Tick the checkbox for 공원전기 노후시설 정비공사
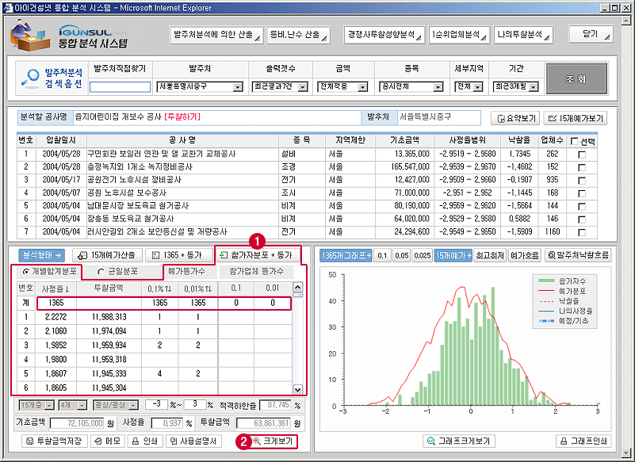Image resolution: width=635 pixels, height=462 pixels. 582,180
